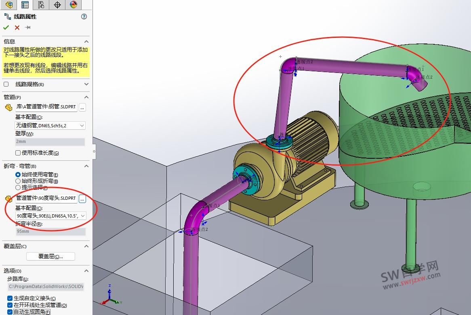471x315 pixels.
Task: Confirm route properties with green checkmark
Action: [6, 27]
